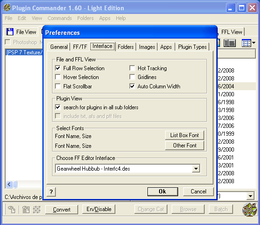Click the horizontal scrollbar thumb
The height and width of the screenshot is (225, 260).
[x=15, y=184]
